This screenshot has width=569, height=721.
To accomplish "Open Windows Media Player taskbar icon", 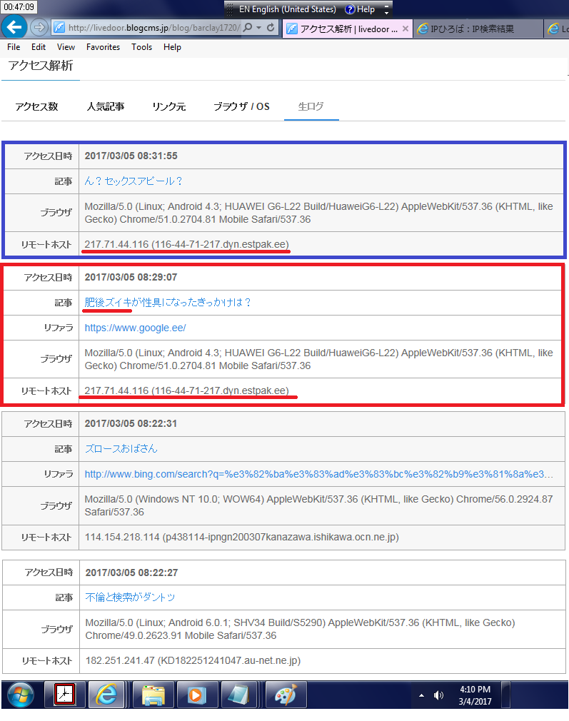I will pyautogui.click(x=197, y=695).
